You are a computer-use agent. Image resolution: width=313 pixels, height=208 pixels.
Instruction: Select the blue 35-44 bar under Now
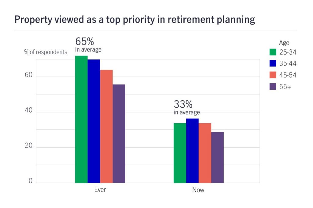(x=193, y=151)
